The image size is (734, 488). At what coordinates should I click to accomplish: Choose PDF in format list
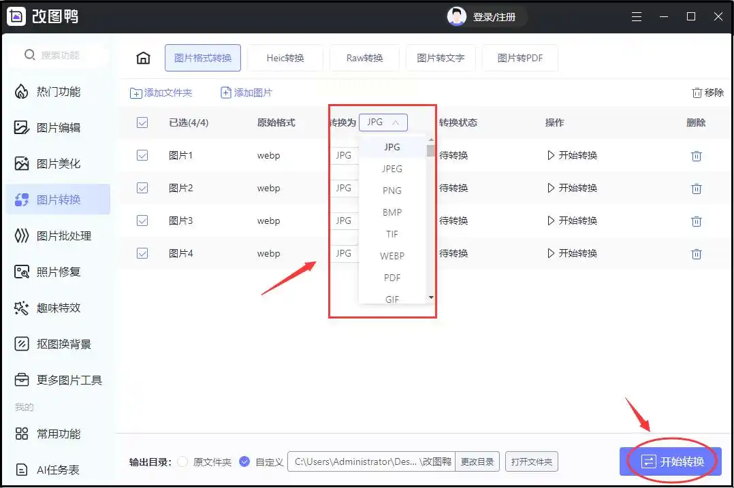392,278
